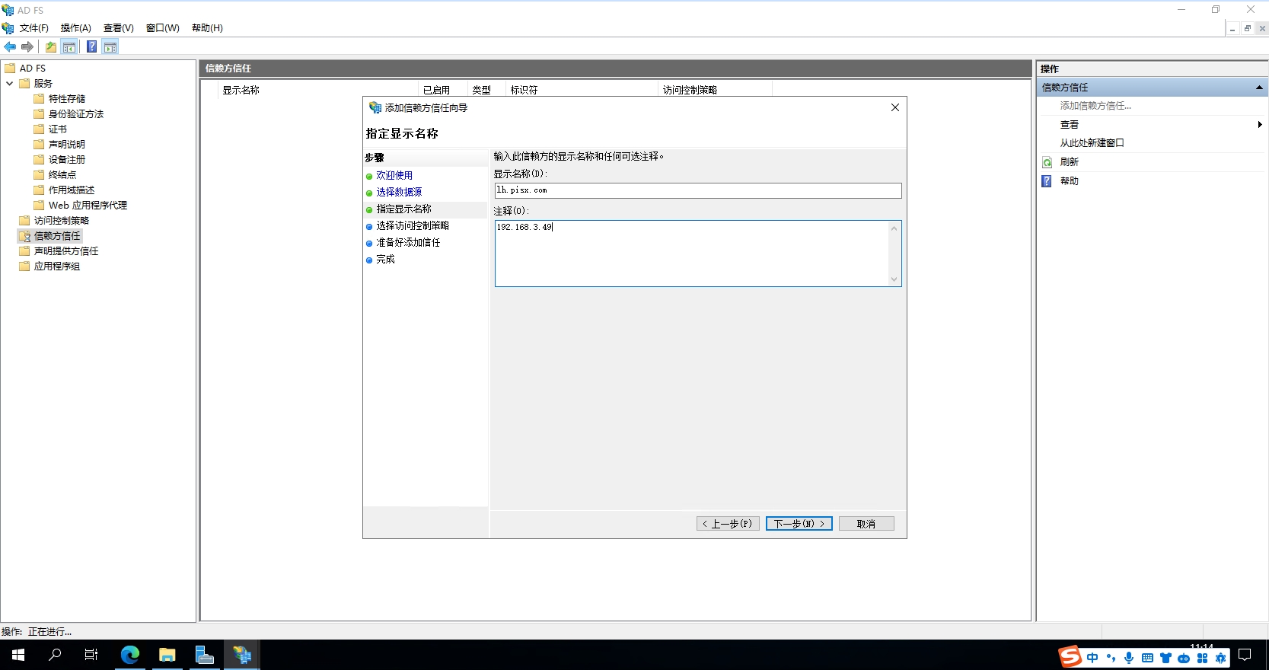Screen dimensions: 1269x670
Task: Click the refresh icon in actions pane
Action: tap(1047, 162)
